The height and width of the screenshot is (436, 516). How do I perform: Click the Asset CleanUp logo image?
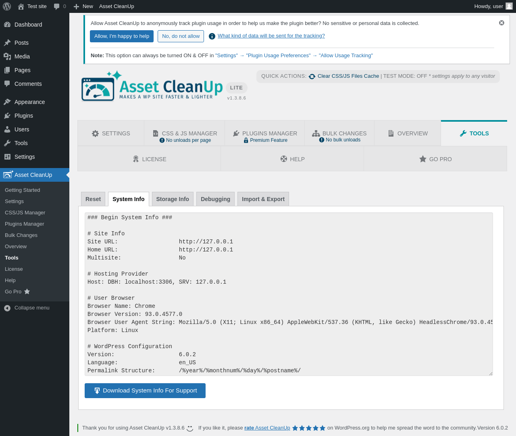152,86
